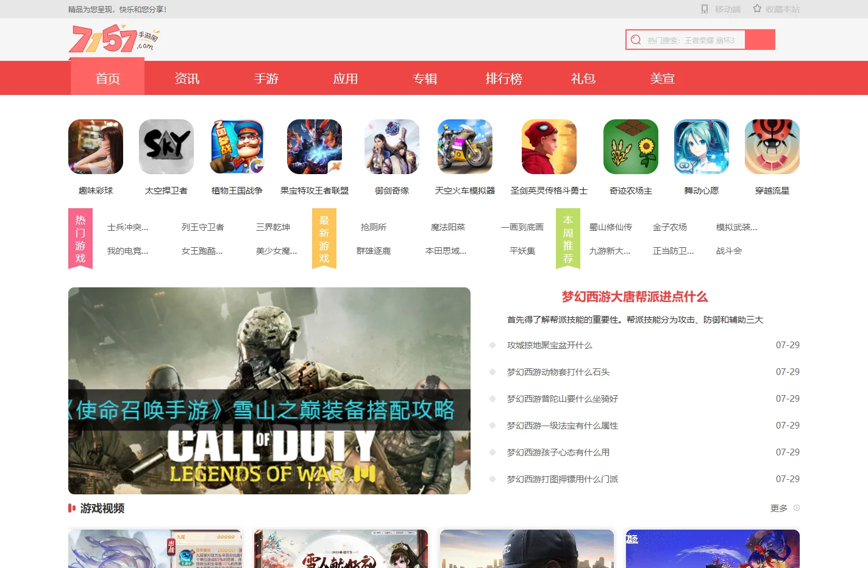Open the third video thumbnail with capped man
868x568 pixels.
pos(527,549)
